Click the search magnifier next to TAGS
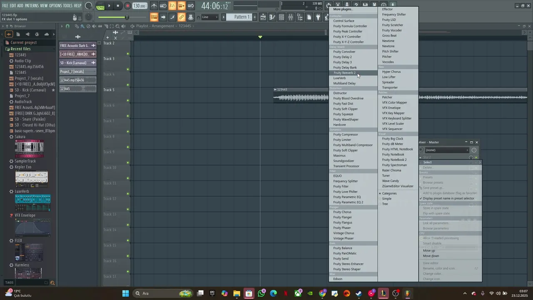This screenshot has width=533, height=300. (52, 283)
